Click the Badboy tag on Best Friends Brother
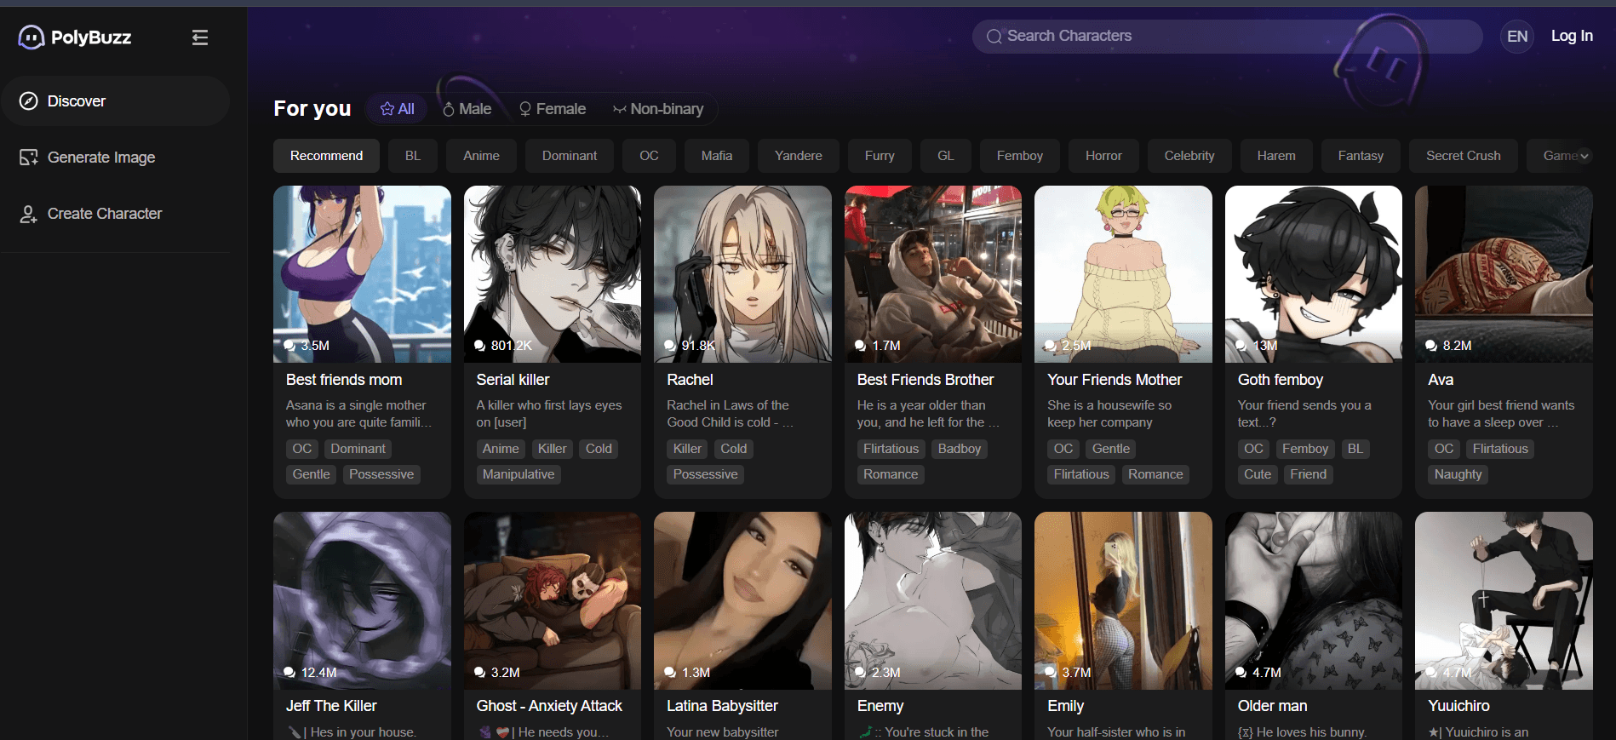Screen dimensions: 1616x740 click(960, 449)
